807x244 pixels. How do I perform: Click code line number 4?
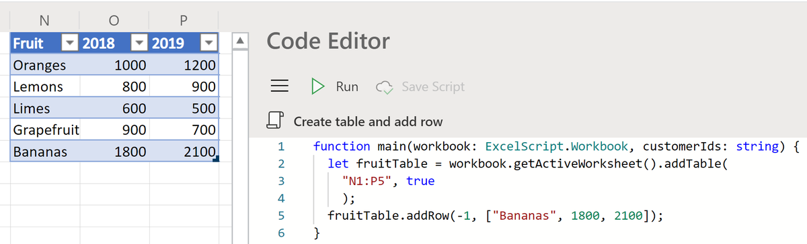(281, 198)
